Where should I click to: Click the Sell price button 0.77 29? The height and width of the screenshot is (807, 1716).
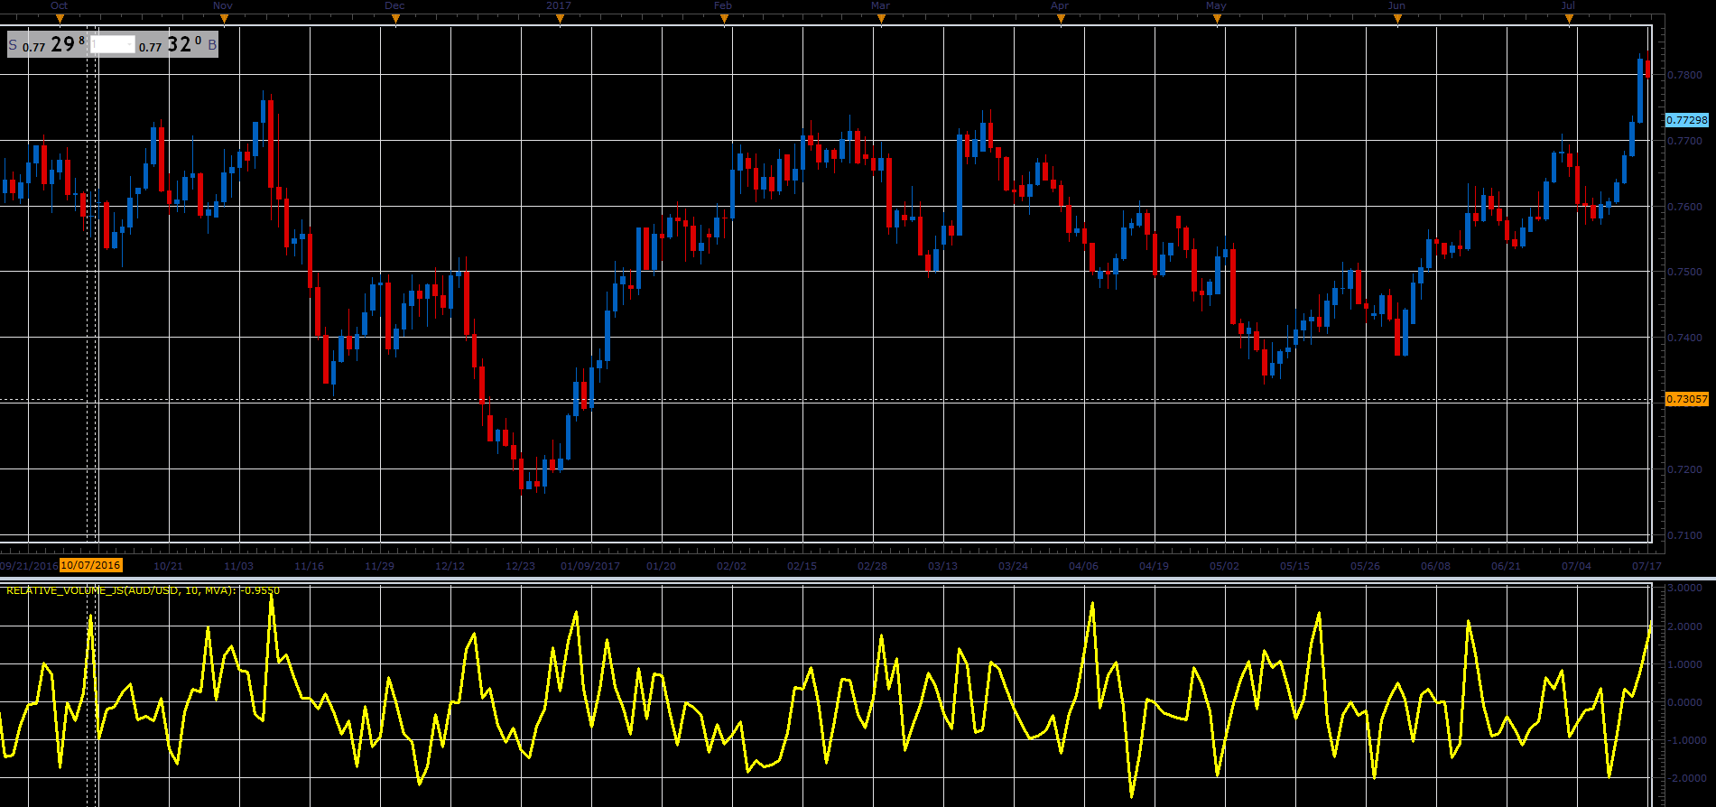(47, 44)
